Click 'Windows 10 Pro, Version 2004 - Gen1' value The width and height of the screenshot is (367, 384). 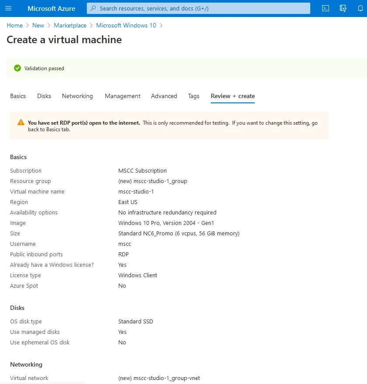[166, 223]
